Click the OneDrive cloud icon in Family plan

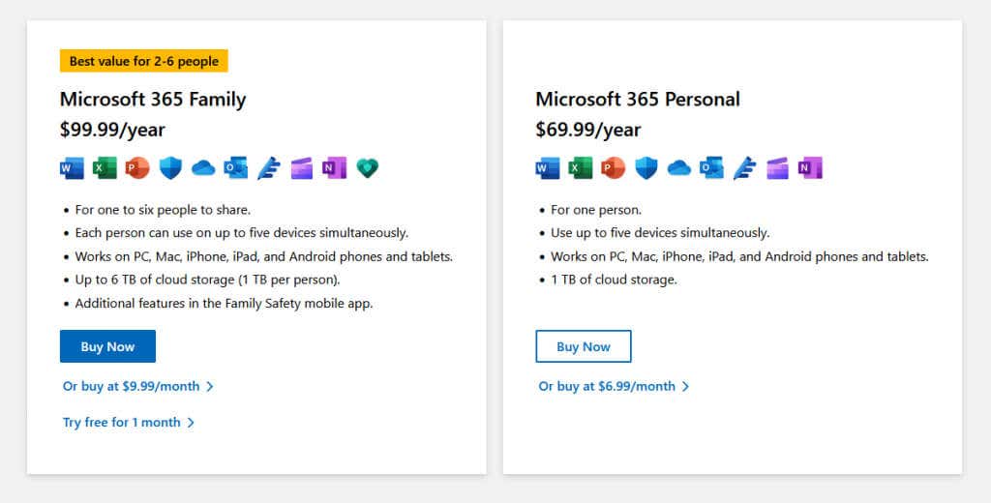pos(203,168)
